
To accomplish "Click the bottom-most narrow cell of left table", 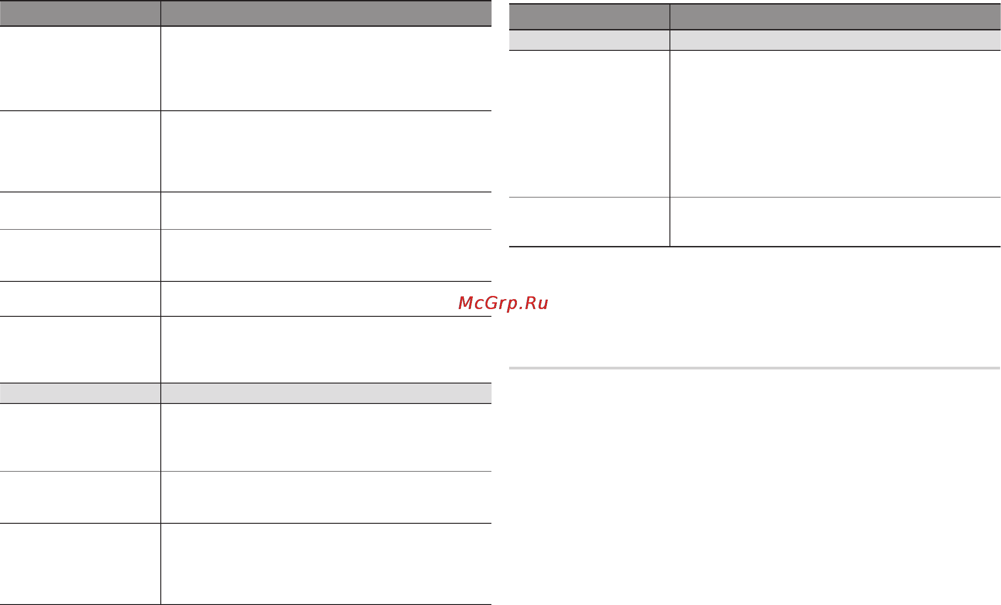I will 80,564.
